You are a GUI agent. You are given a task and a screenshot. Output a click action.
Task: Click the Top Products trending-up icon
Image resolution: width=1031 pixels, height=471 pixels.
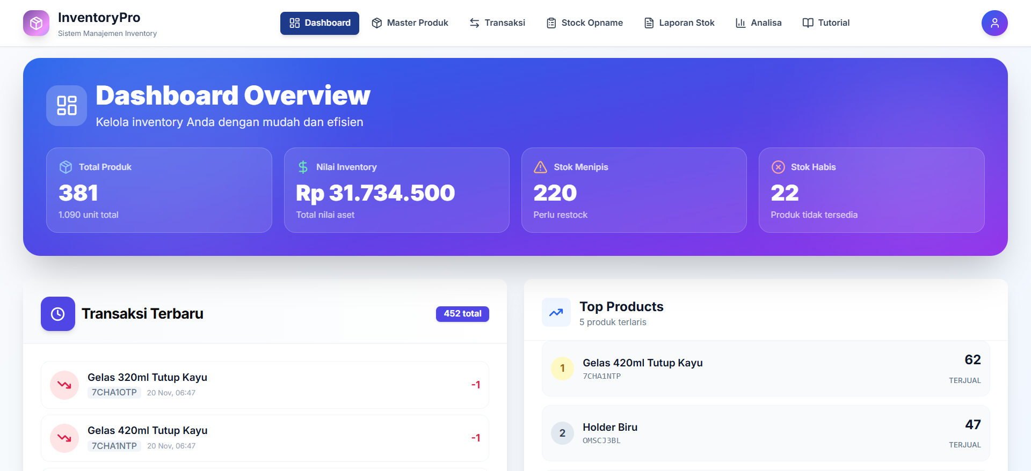click(x=556, y=313)
